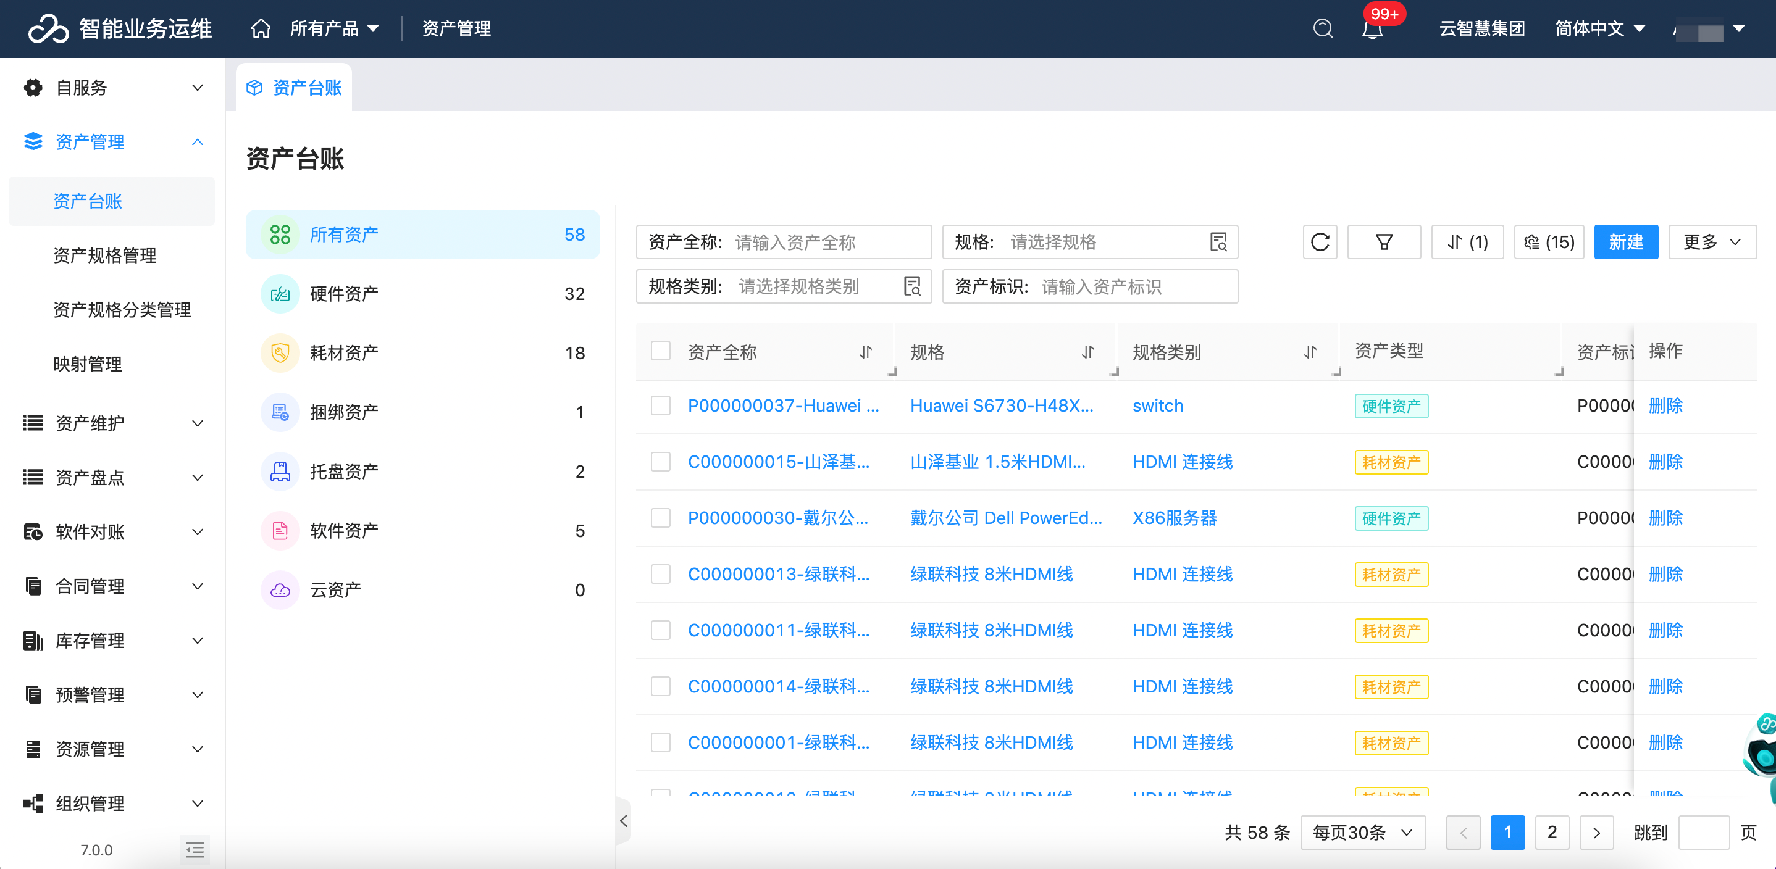Check the select-all checkbox in table header
The width and height of the screenshot is (1776, 869).
pyautogui.click(x=661, y=351)
